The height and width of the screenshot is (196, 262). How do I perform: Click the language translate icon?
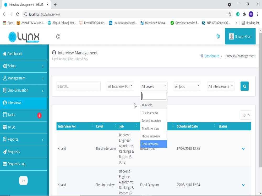tap(218, 36)
